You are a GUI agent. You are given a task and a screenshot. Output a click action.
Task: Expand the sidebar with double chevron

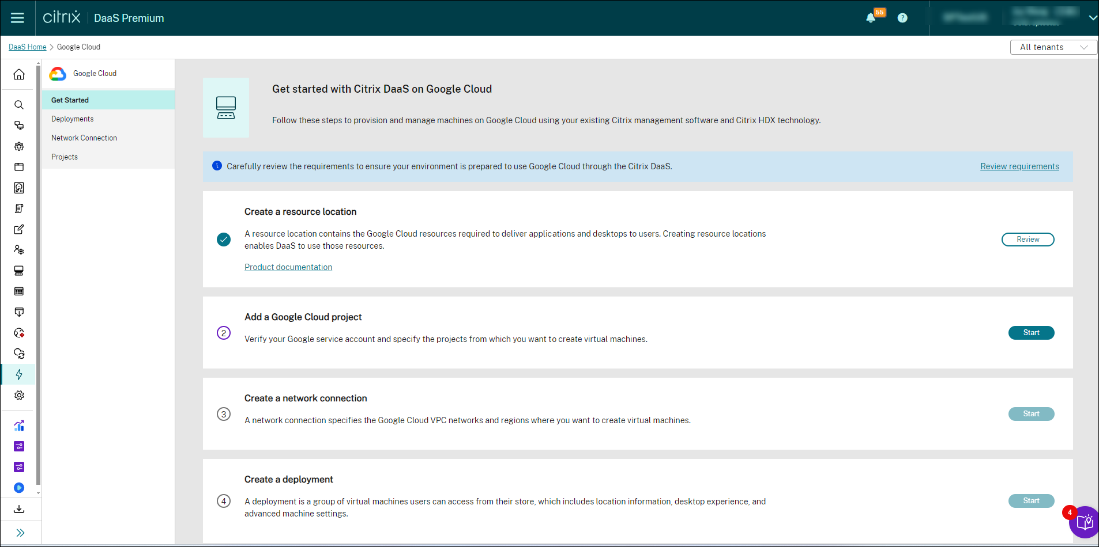[x=20, y=533]
